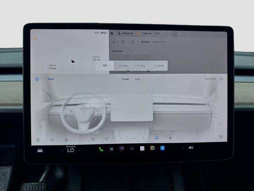This screenshot has height=191, width=254.
Task: Toggle the climate power button
Action: (37, 79)
